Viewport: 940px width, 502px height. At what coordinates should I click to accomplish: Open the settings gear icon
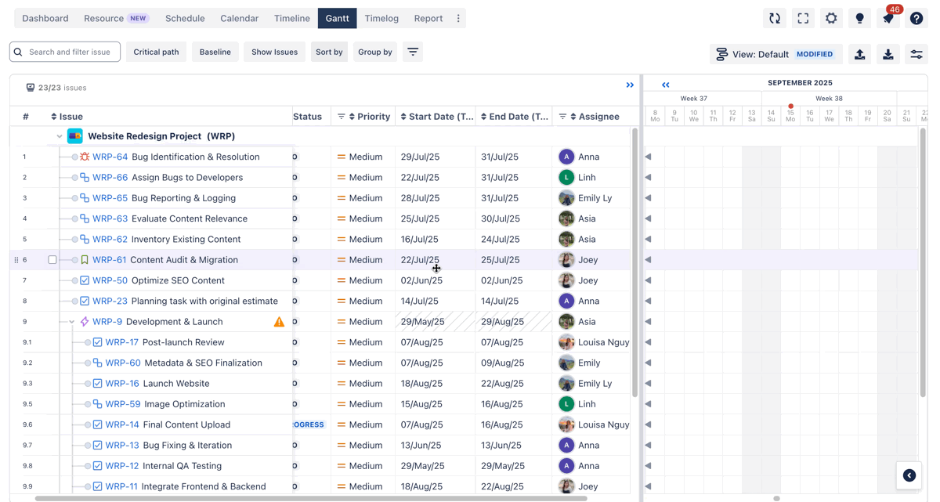click(831, 18)
